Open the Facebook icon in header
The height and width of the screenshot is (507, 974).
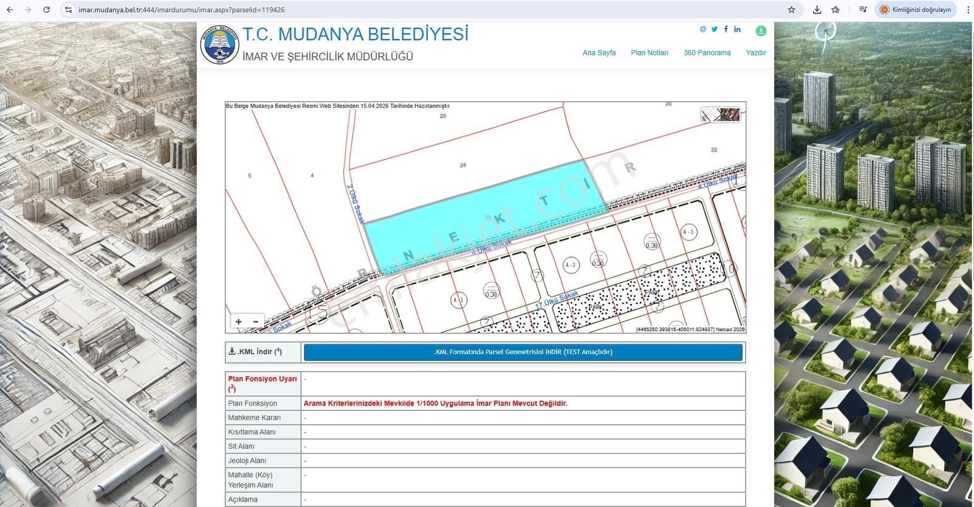pyautogui.click(x=726, y=29)
